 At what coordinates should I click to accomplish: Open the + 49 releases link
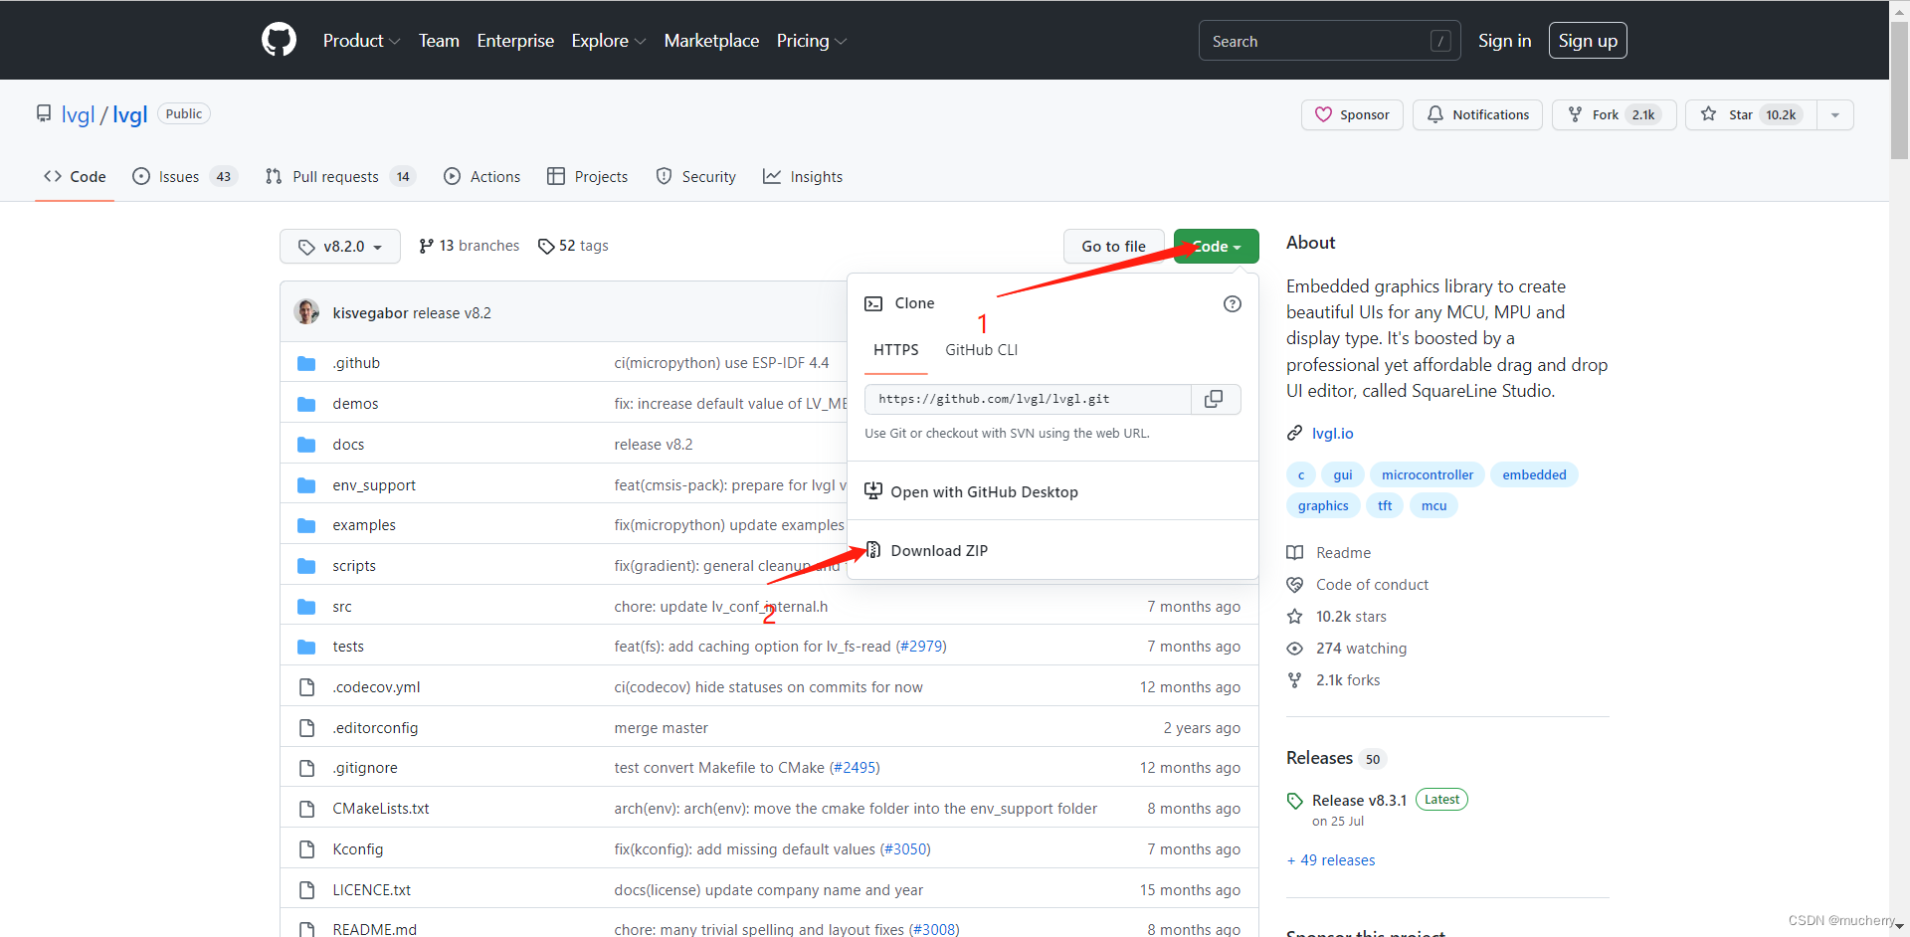tap(1331, 860)
